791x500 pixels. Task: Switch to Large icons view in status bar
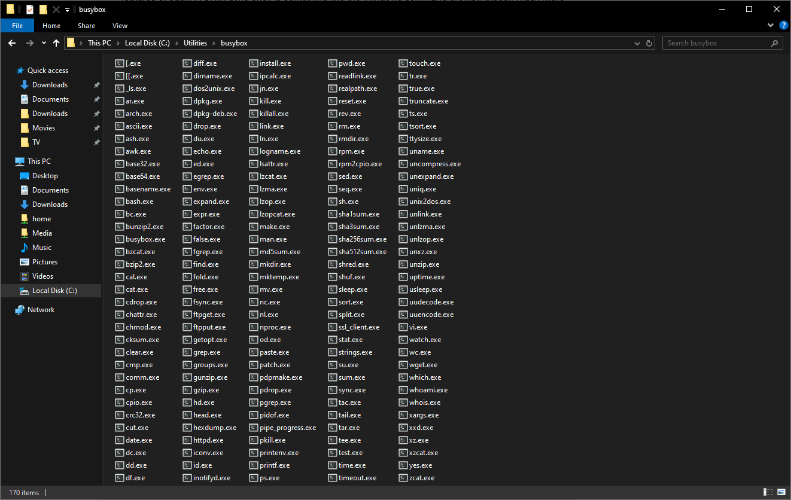781,492
